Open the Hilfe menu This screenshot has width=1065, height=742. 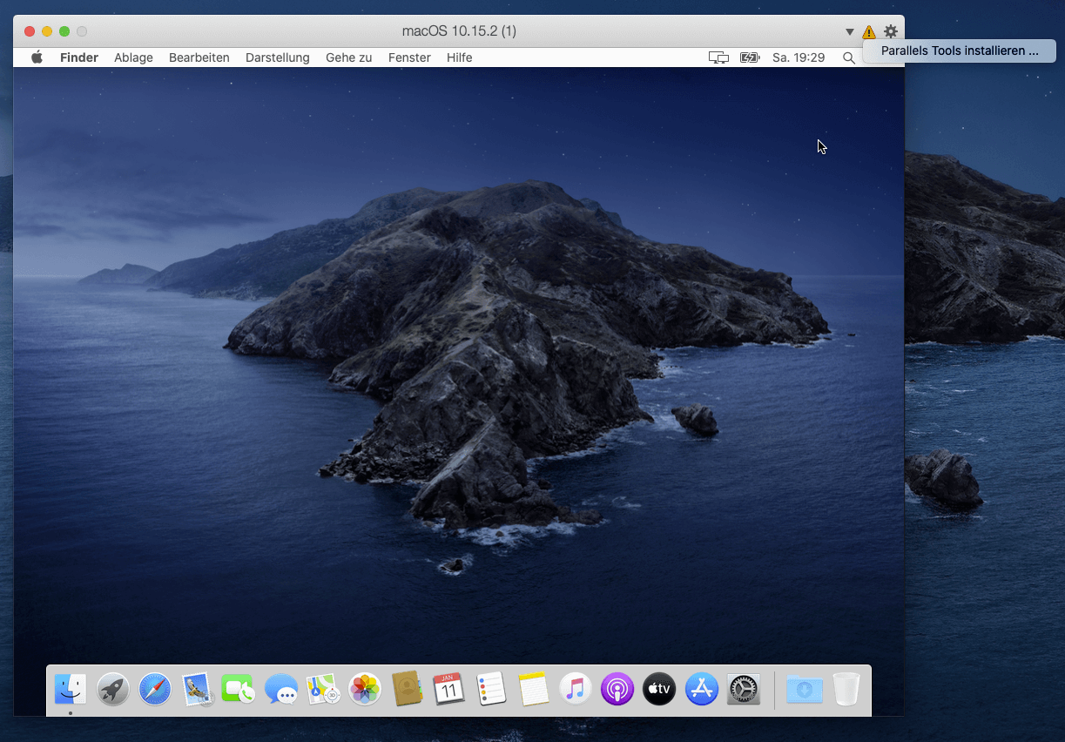[459, 57]
